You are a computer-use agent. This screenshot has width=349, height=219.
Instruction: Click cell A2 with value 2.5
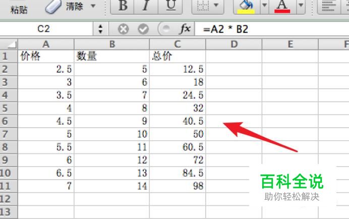tap(46, 69)
